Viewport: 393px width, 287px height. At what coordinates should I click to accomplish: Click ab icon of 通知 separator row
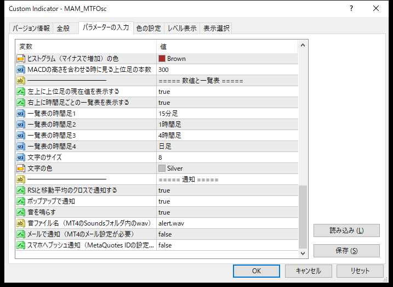[21, 179]
